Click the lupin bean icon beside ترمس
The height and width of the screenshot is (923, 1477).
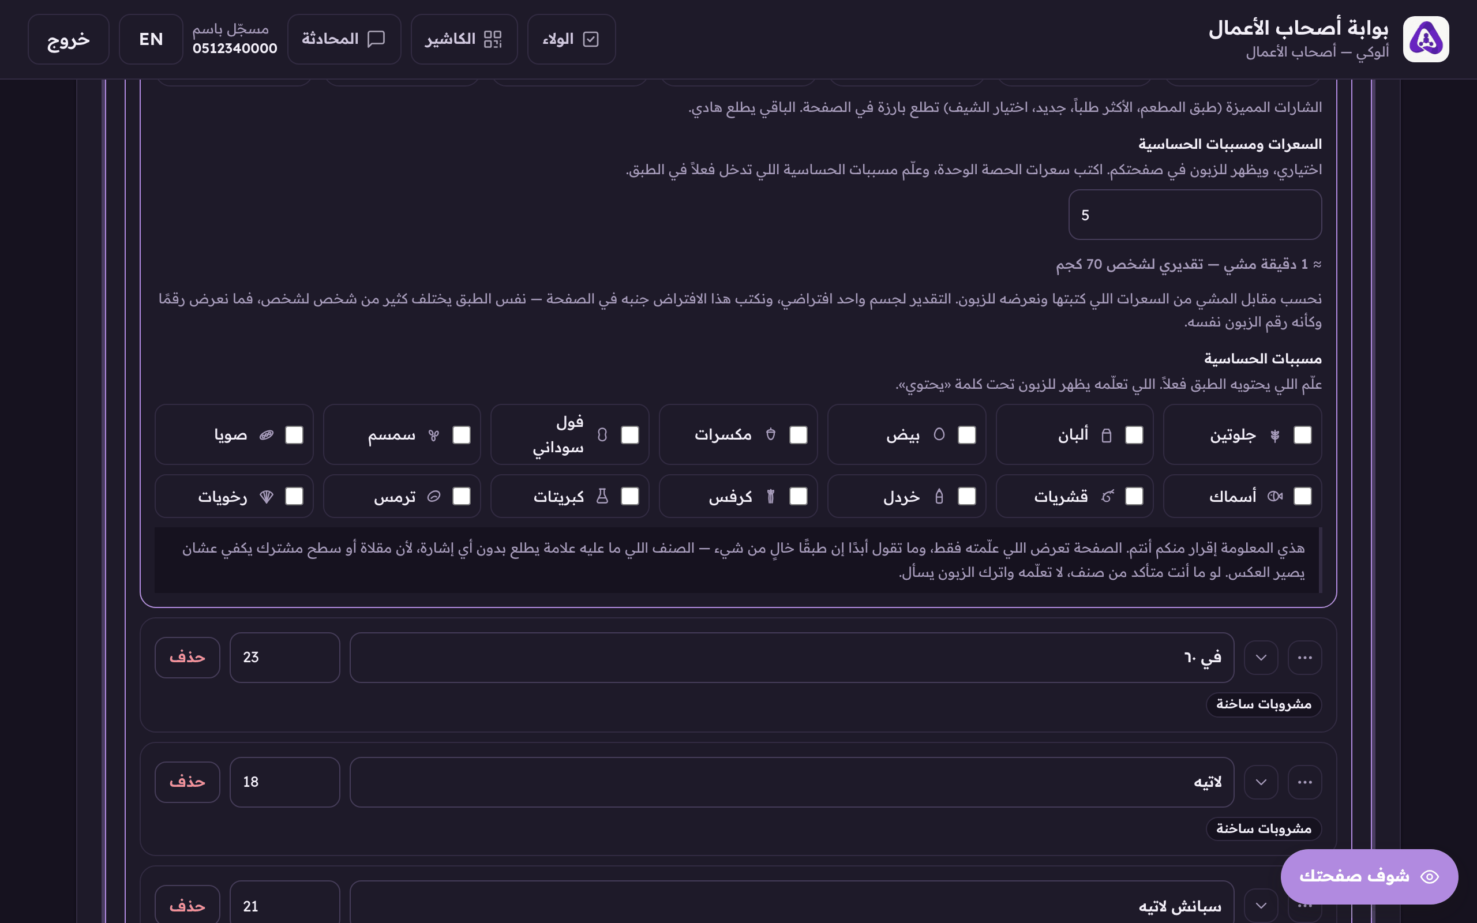[x=434, y=496]
